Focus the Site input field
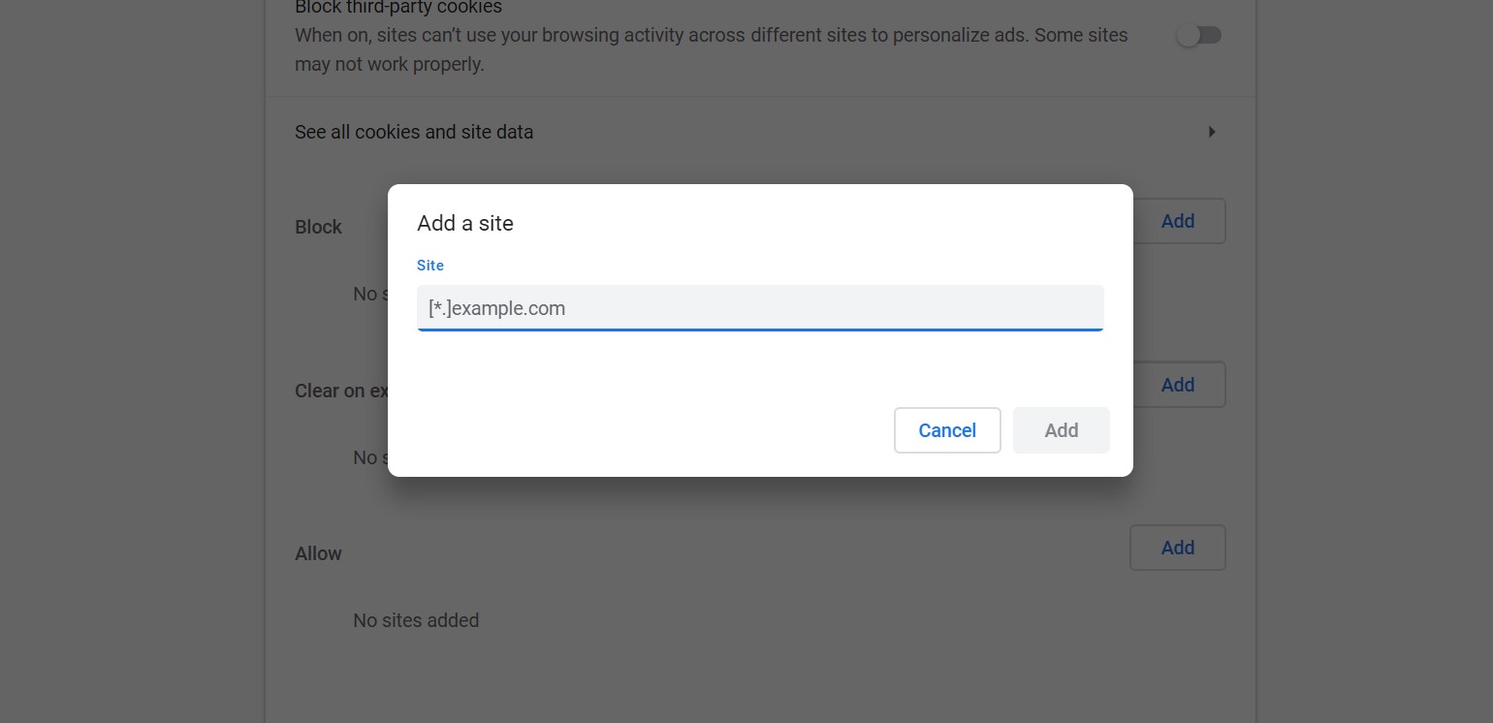This screenshot has height=723, width=1493. 760,308
